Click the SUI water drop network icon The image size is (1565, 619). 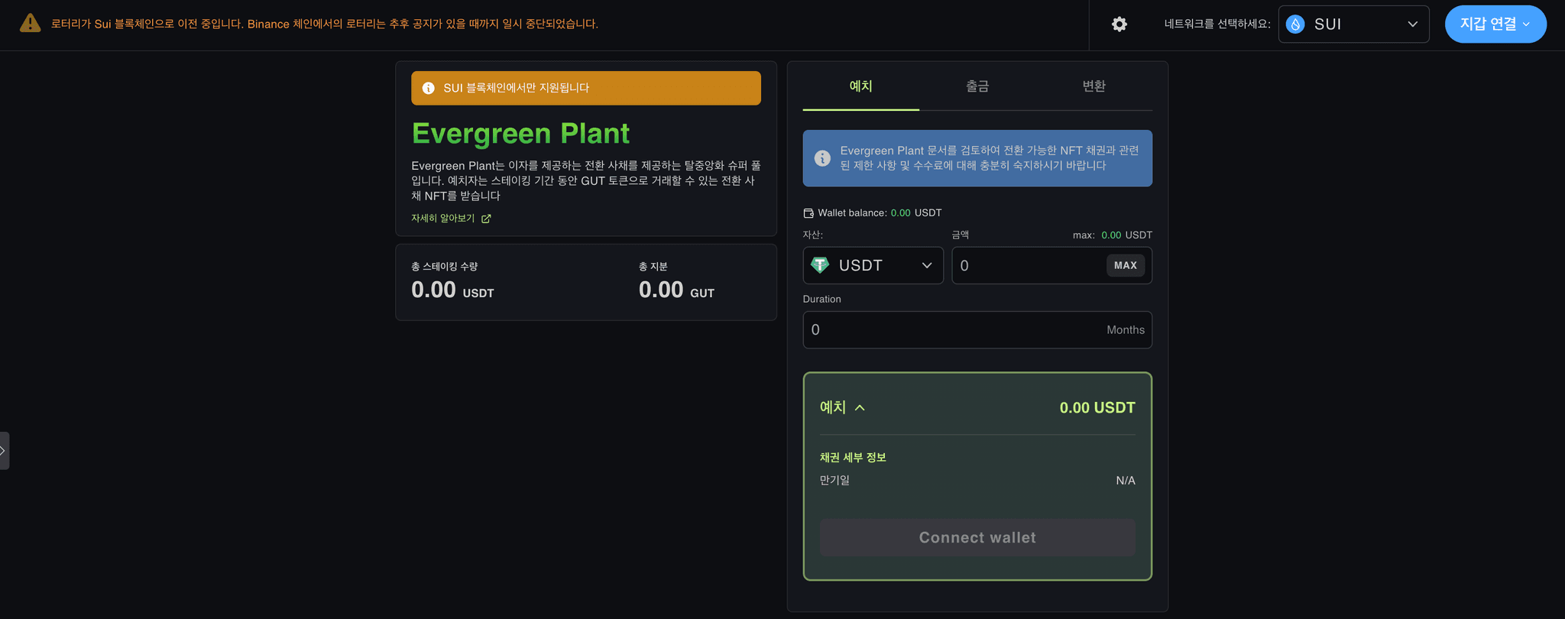1295,24
